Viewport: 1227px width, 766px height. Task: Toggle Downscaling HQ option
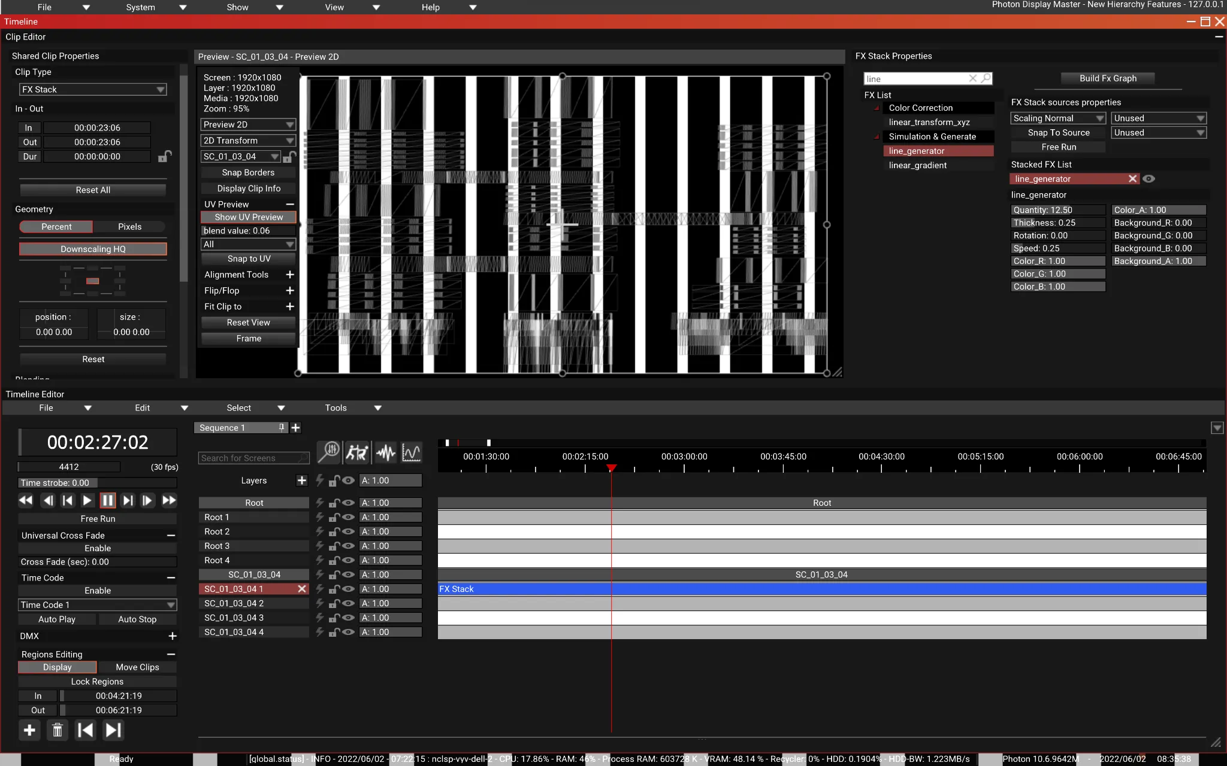click(93, 249)
